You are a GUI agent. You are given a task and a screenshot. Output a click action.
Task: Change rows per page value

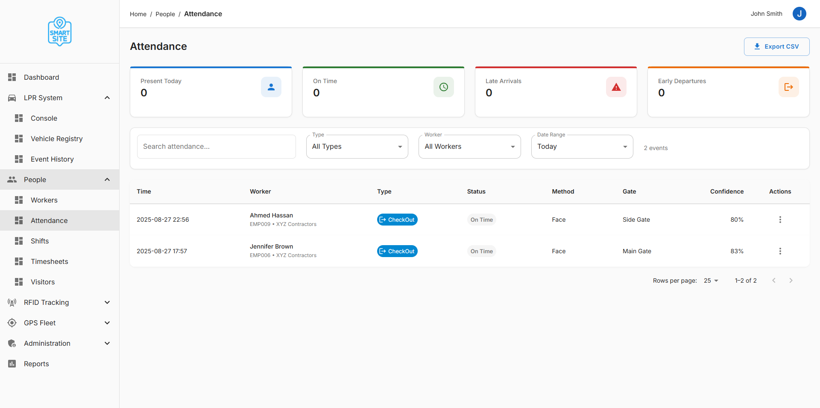point(711,281)
